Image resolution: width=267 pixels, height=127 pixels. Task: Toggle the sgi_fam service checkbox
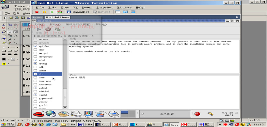(35, 46)
